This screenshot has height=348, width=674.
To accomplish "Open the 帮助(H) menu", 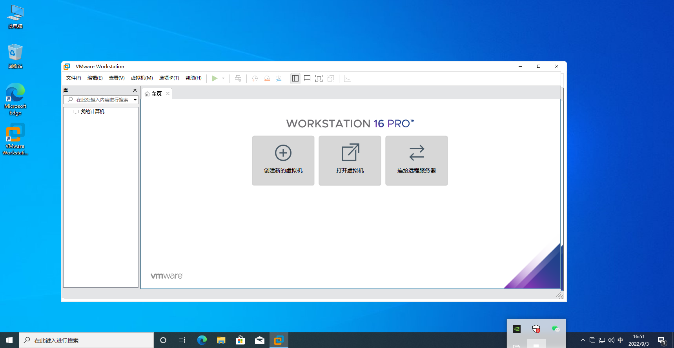I will (193, 78).
